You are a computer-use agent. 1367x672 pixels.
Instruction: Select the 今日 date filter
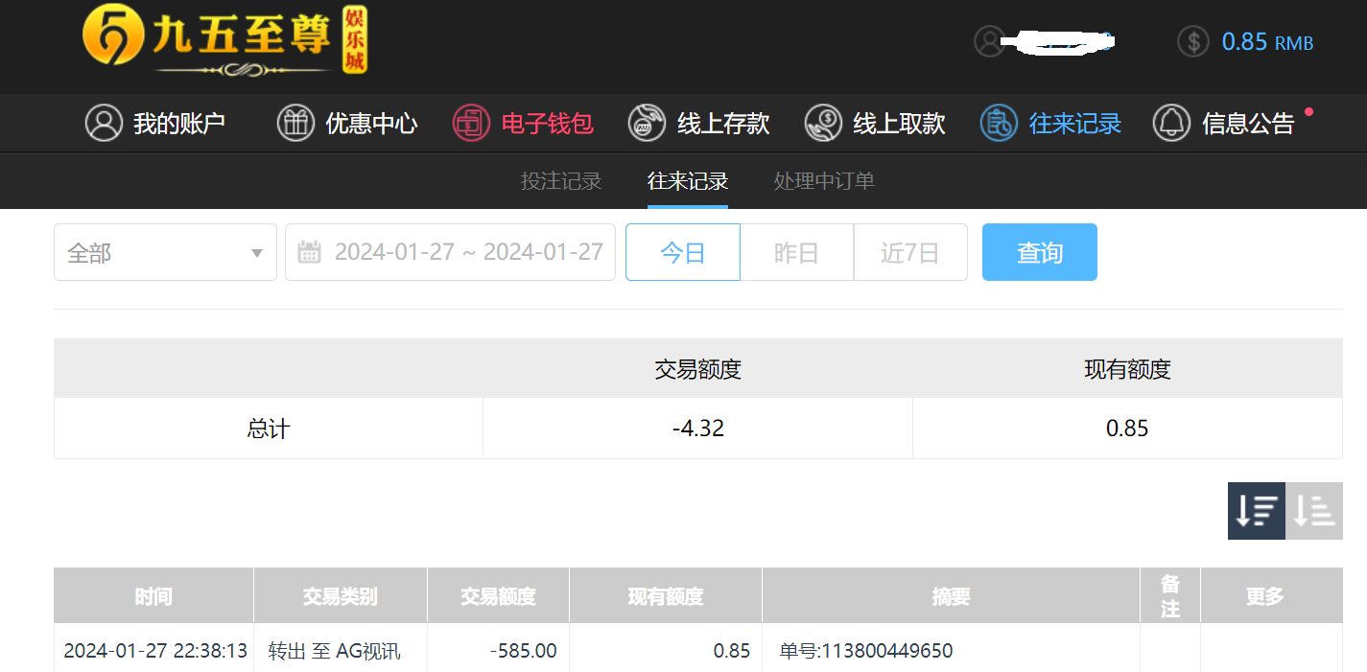683,252
